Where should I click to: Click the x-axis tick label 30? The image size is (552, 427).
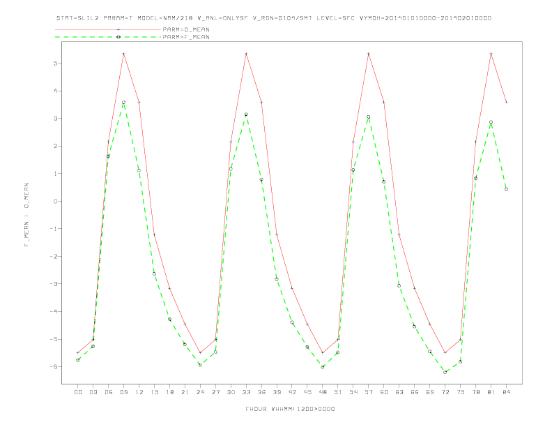[231, 392]
